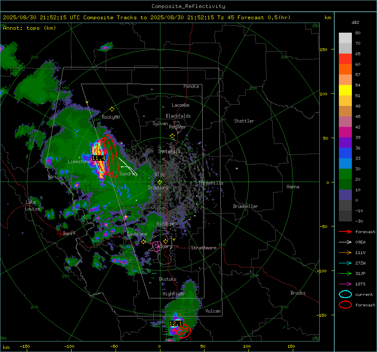Click the dBZ legend heading
The height and width of the screenshot is (352, 377).
tap(355, 23)
